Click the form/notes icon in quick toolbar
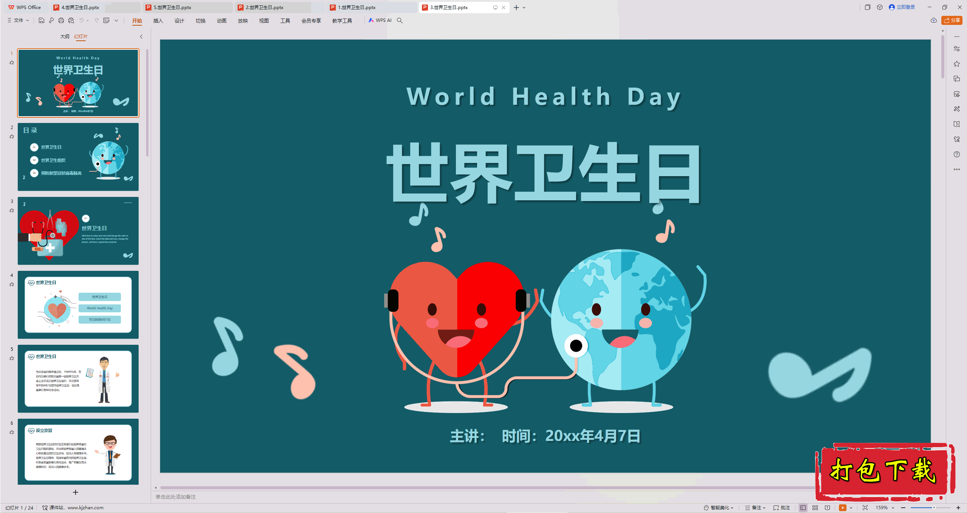 coord(107,20)
